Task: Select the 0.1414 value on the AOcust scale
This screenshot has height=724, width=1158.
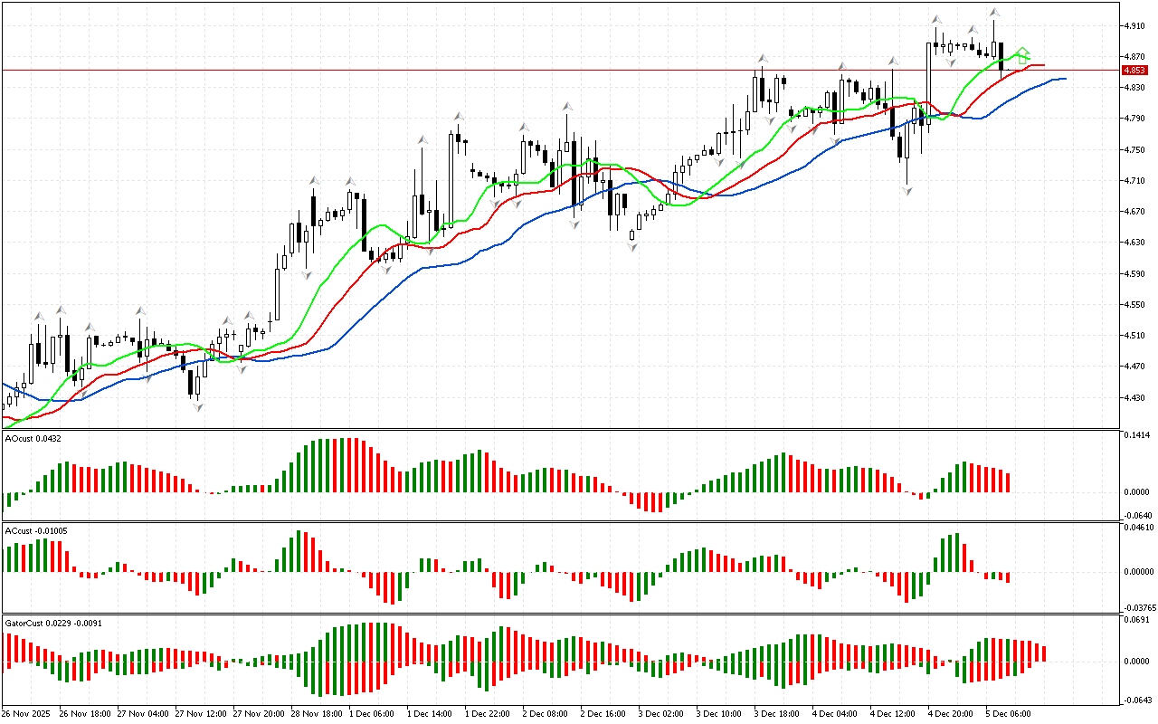Action: 1136,435
